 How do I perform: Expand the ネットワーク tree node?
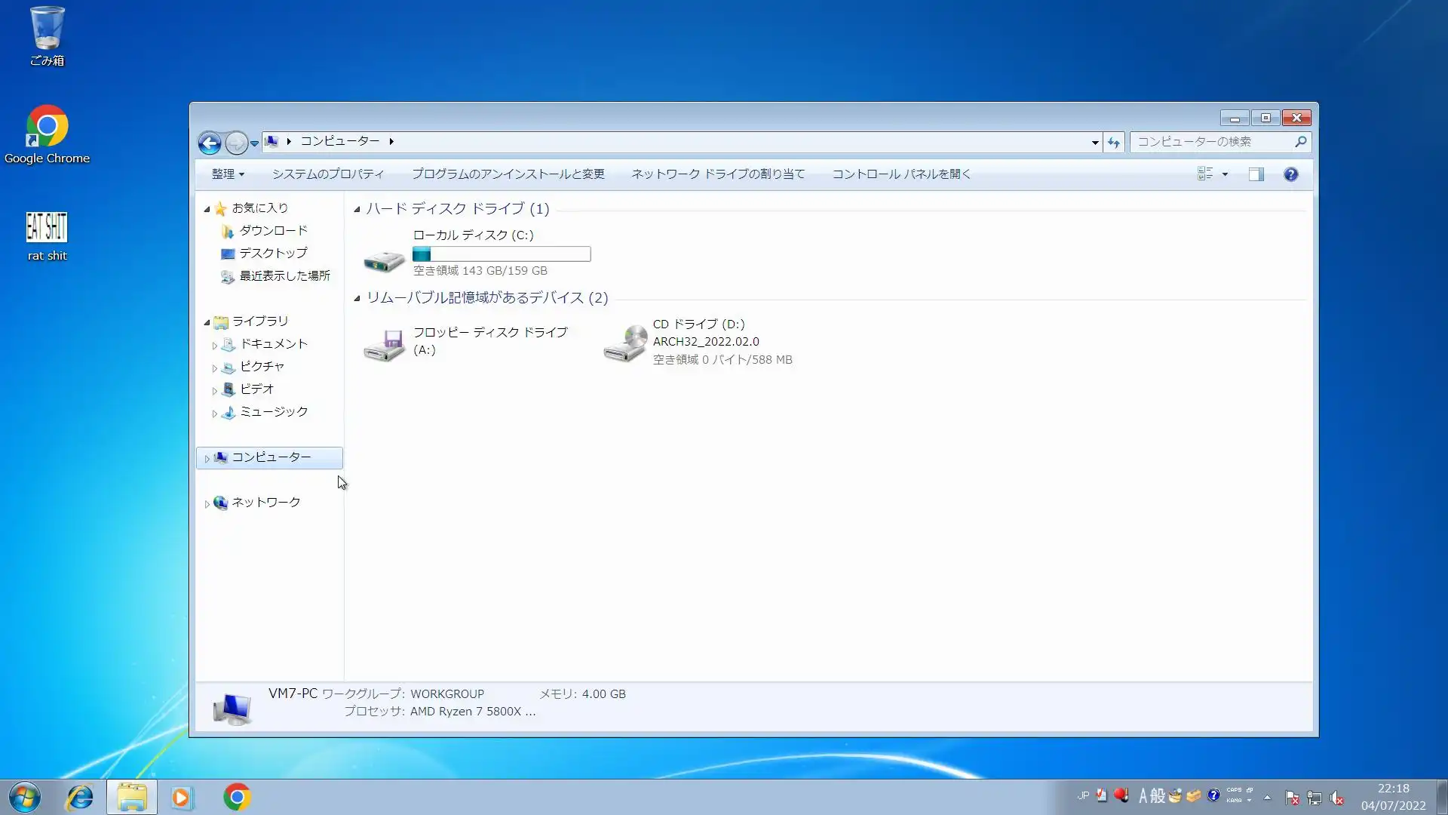coord(207,503)
